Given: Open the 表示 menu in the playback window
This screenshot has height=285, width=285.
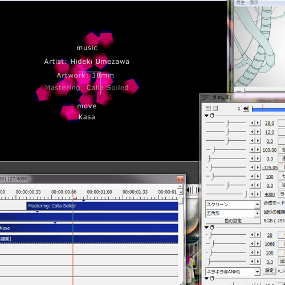Looking at the screenshot, I should click(x=254, y=2).
